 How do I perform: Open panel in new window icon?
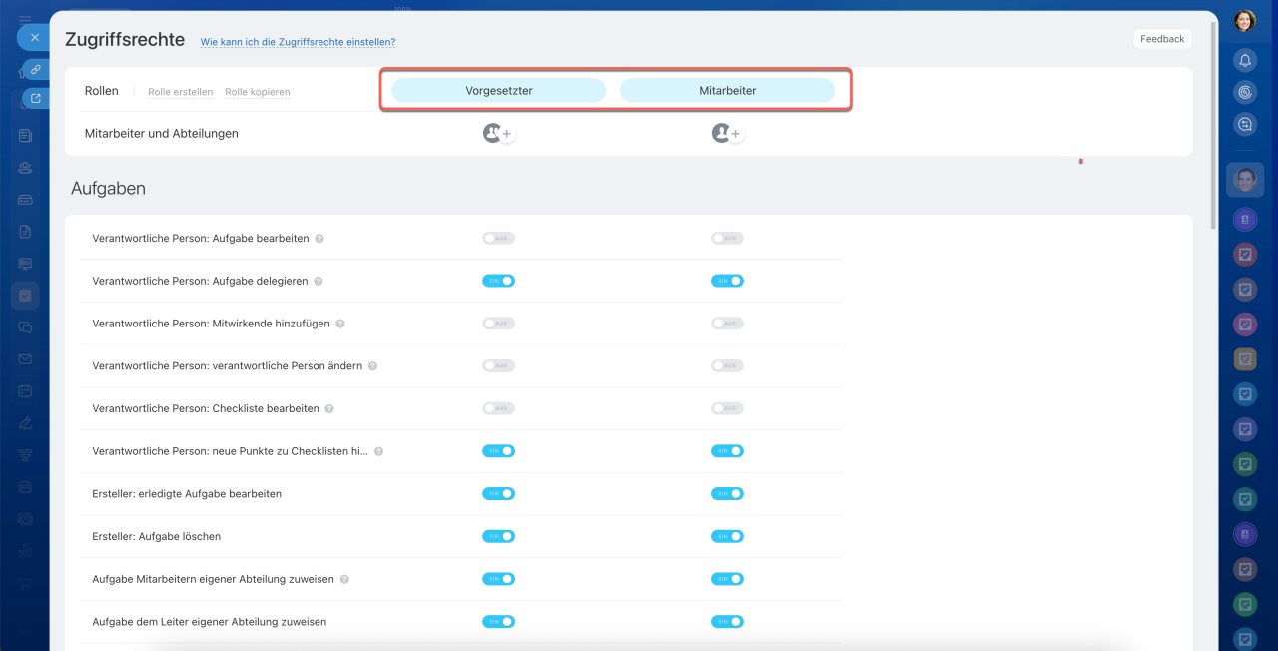[x=36, y=98]
